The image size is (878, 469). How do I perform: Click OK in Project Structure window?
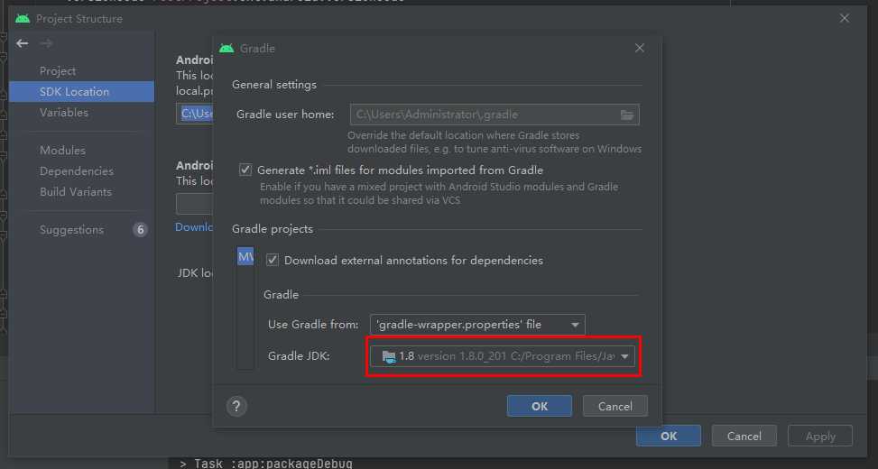tap(669, 436)
